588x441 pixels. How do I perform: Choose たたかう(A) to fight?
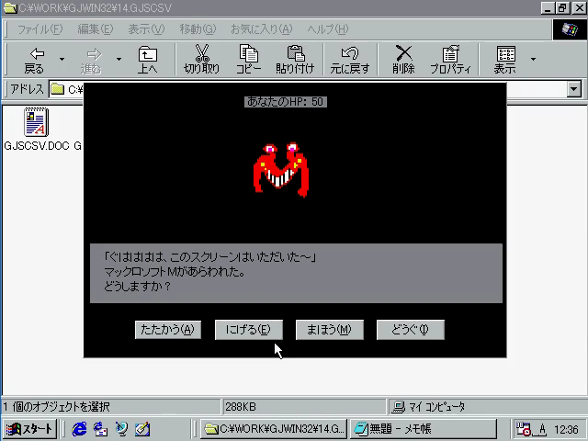pos(167,330)
